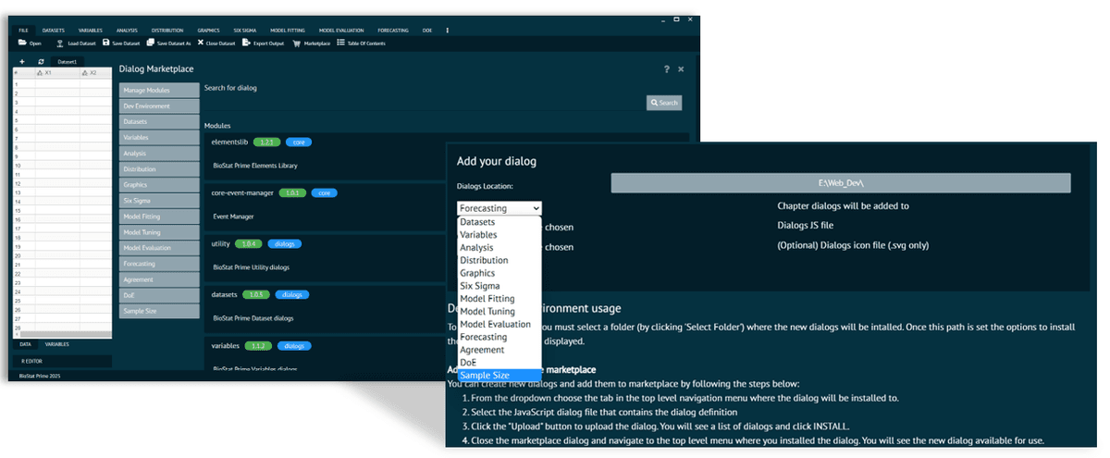Choose Datasets in the open dropdown list
The image size is (1110, 458).
[499, 222]
